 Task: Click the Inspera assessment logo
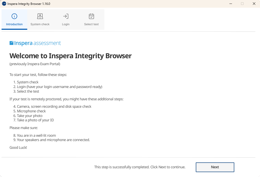pyautogui.click(x=35, y=43)
